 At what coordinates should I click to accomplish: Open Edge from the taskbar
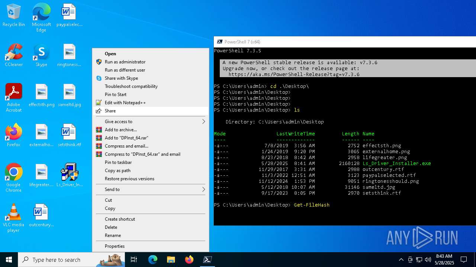pos(153,260)
